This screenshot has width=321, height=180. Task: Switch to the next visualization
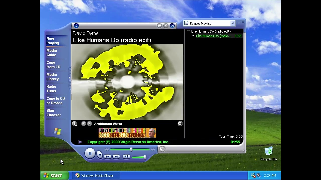pos(89,124)
